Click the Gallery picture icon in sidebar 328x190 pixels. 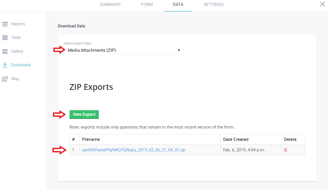[x=5, y=51]
